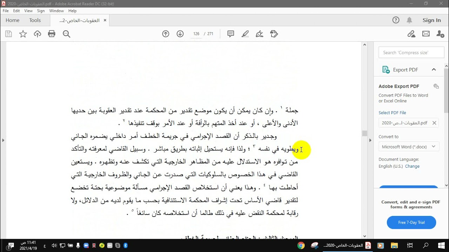Viewport: 449px width, 252px height.
Task: Star this document as a favorite
Action: coord(23,34)
